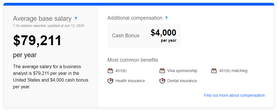Click the Average base salary heading
The image size is (278, 111).
pyautogui.click(x=42, y=18)
